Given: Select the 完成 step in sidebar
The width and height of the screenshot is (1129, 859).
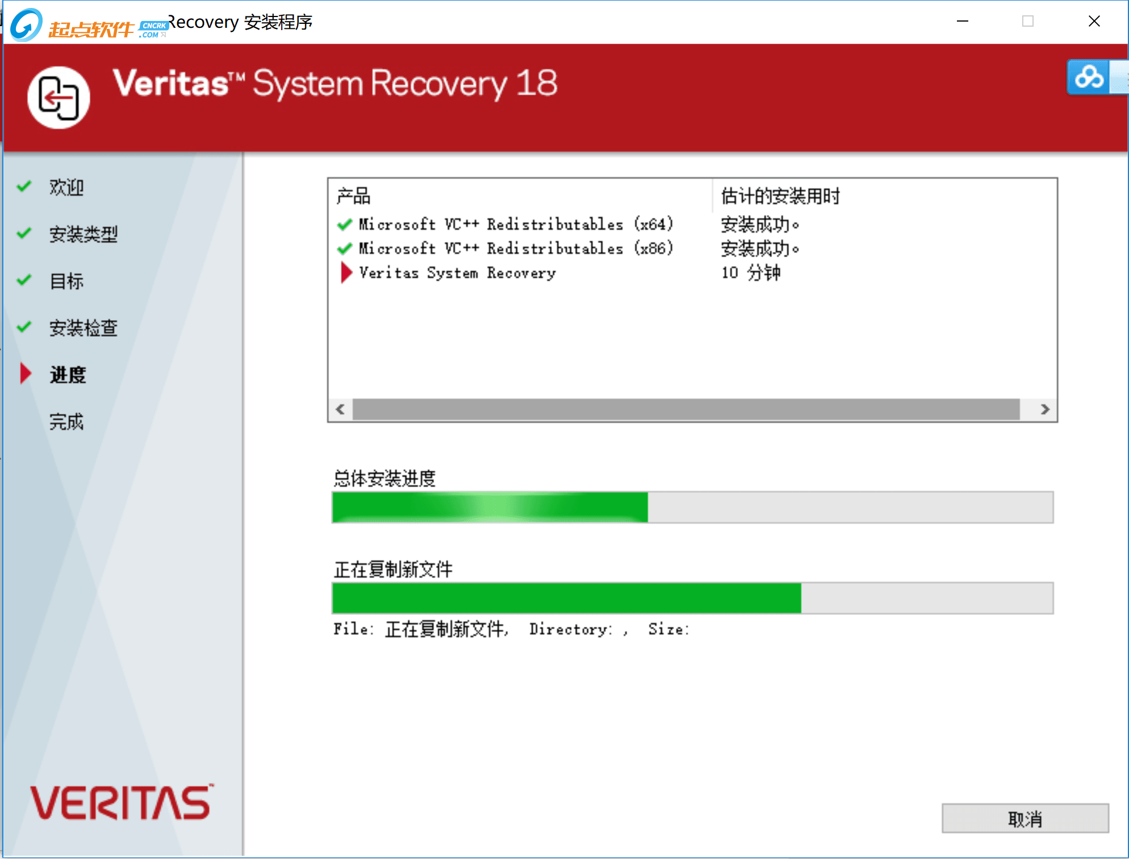Looking at the screenshot, I should [x=66, y=422].
